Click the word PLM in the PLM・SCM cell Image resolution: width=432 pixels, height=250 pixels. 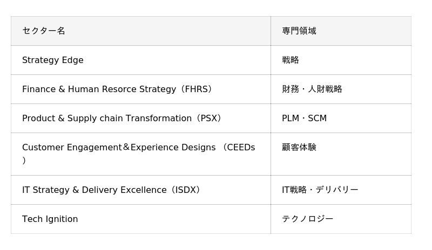coord(291,119)
